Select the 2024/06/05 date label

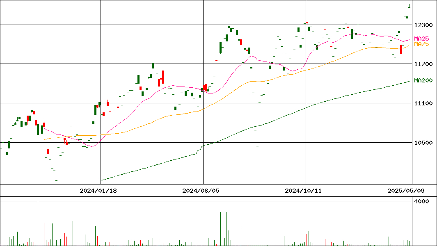pos(201,191)
